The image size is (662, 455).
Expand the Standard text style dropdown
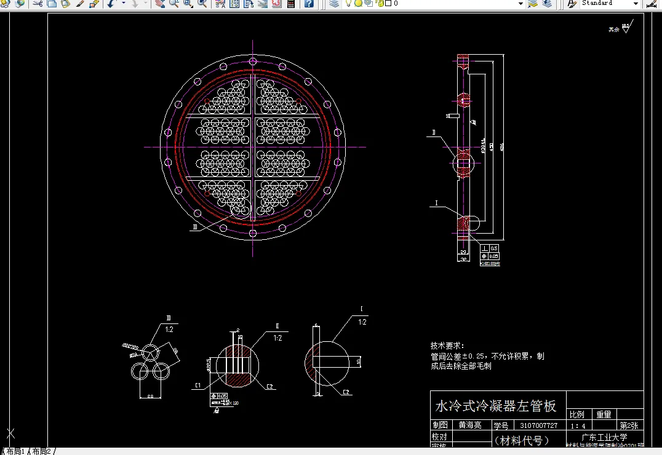636,4
